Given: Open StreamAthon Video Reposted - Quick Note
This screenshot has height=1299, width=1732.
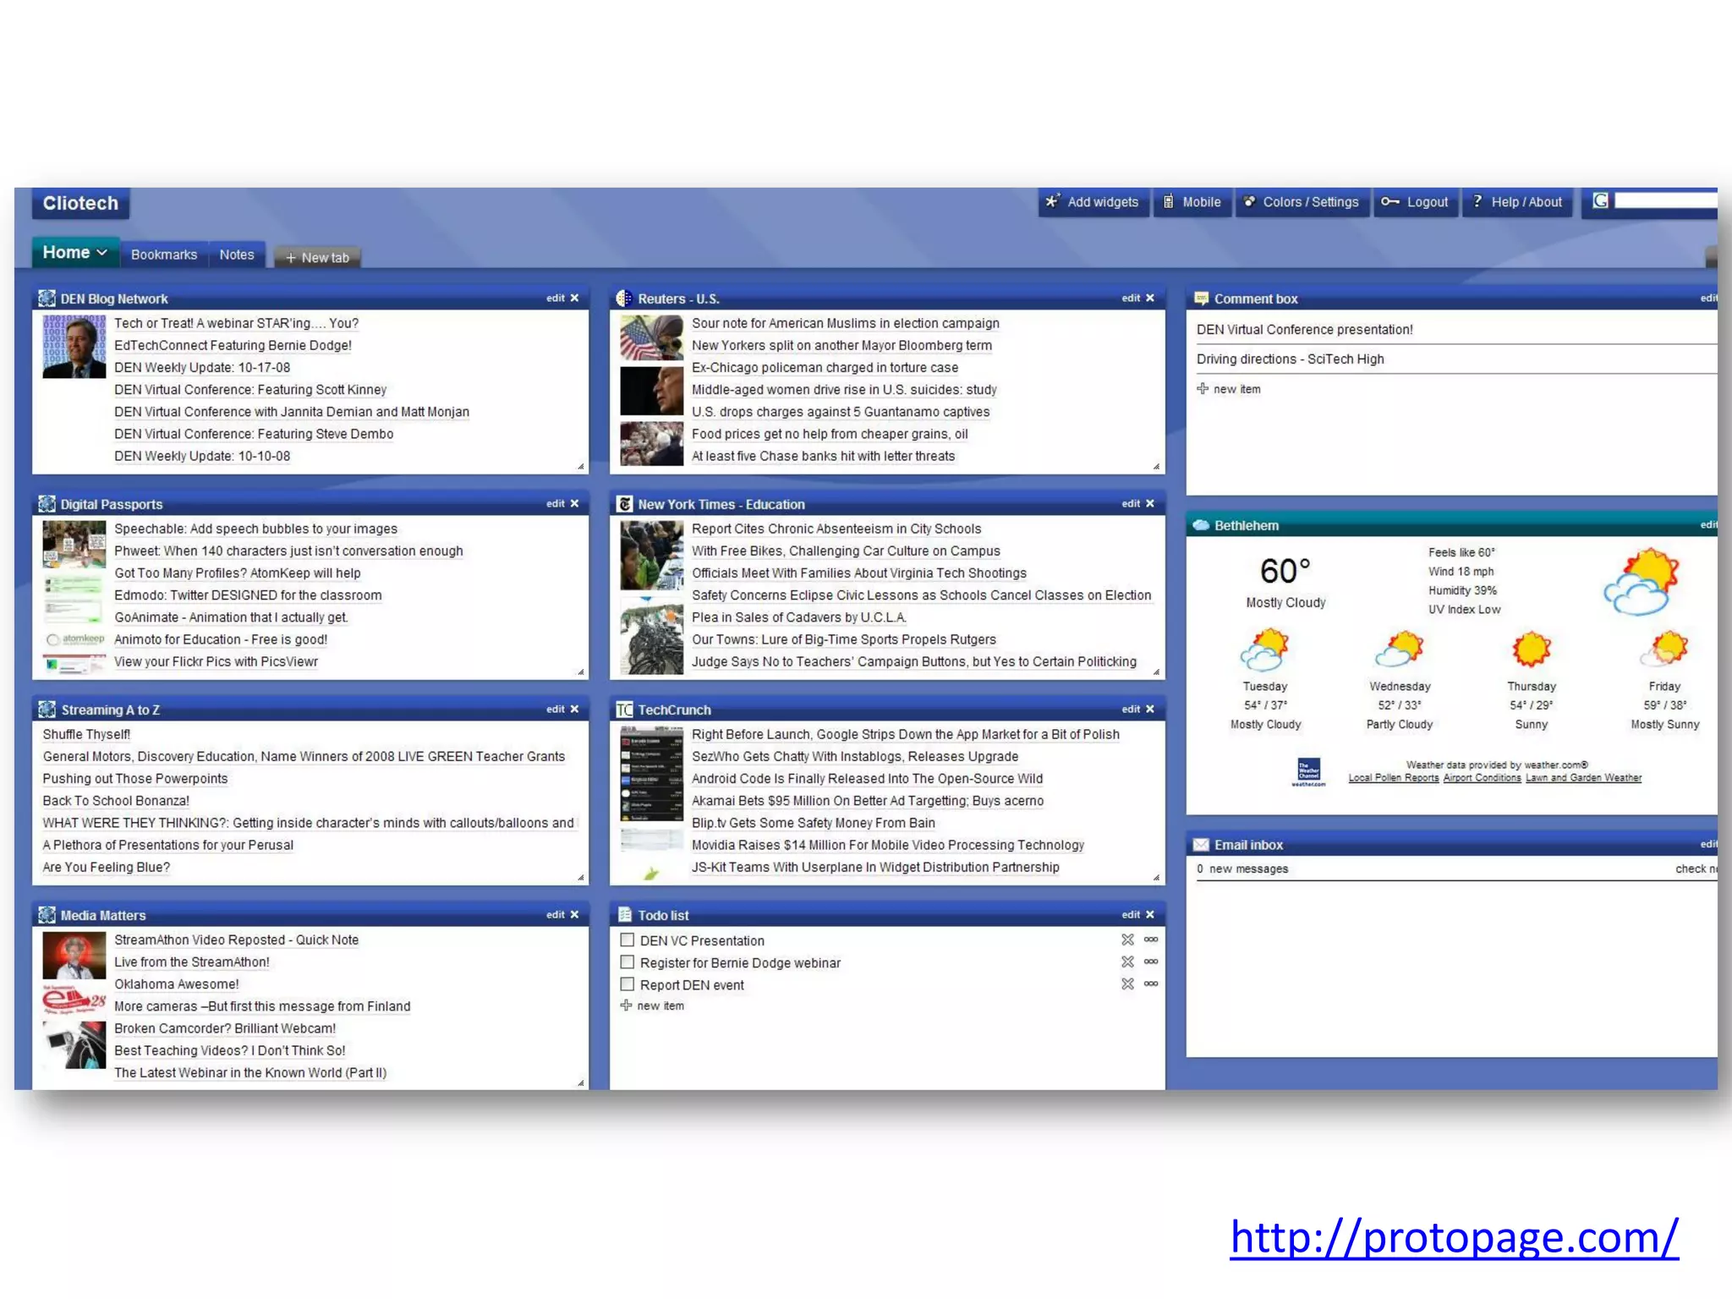Looking at the screenshot, I should pyautogui.click(x=236, y=940).
